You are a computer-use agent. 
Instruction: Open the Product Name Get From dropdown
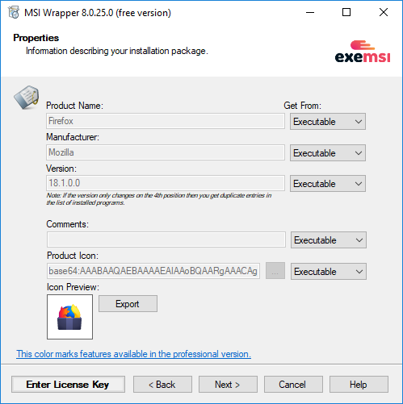click(x=328, y=122)
